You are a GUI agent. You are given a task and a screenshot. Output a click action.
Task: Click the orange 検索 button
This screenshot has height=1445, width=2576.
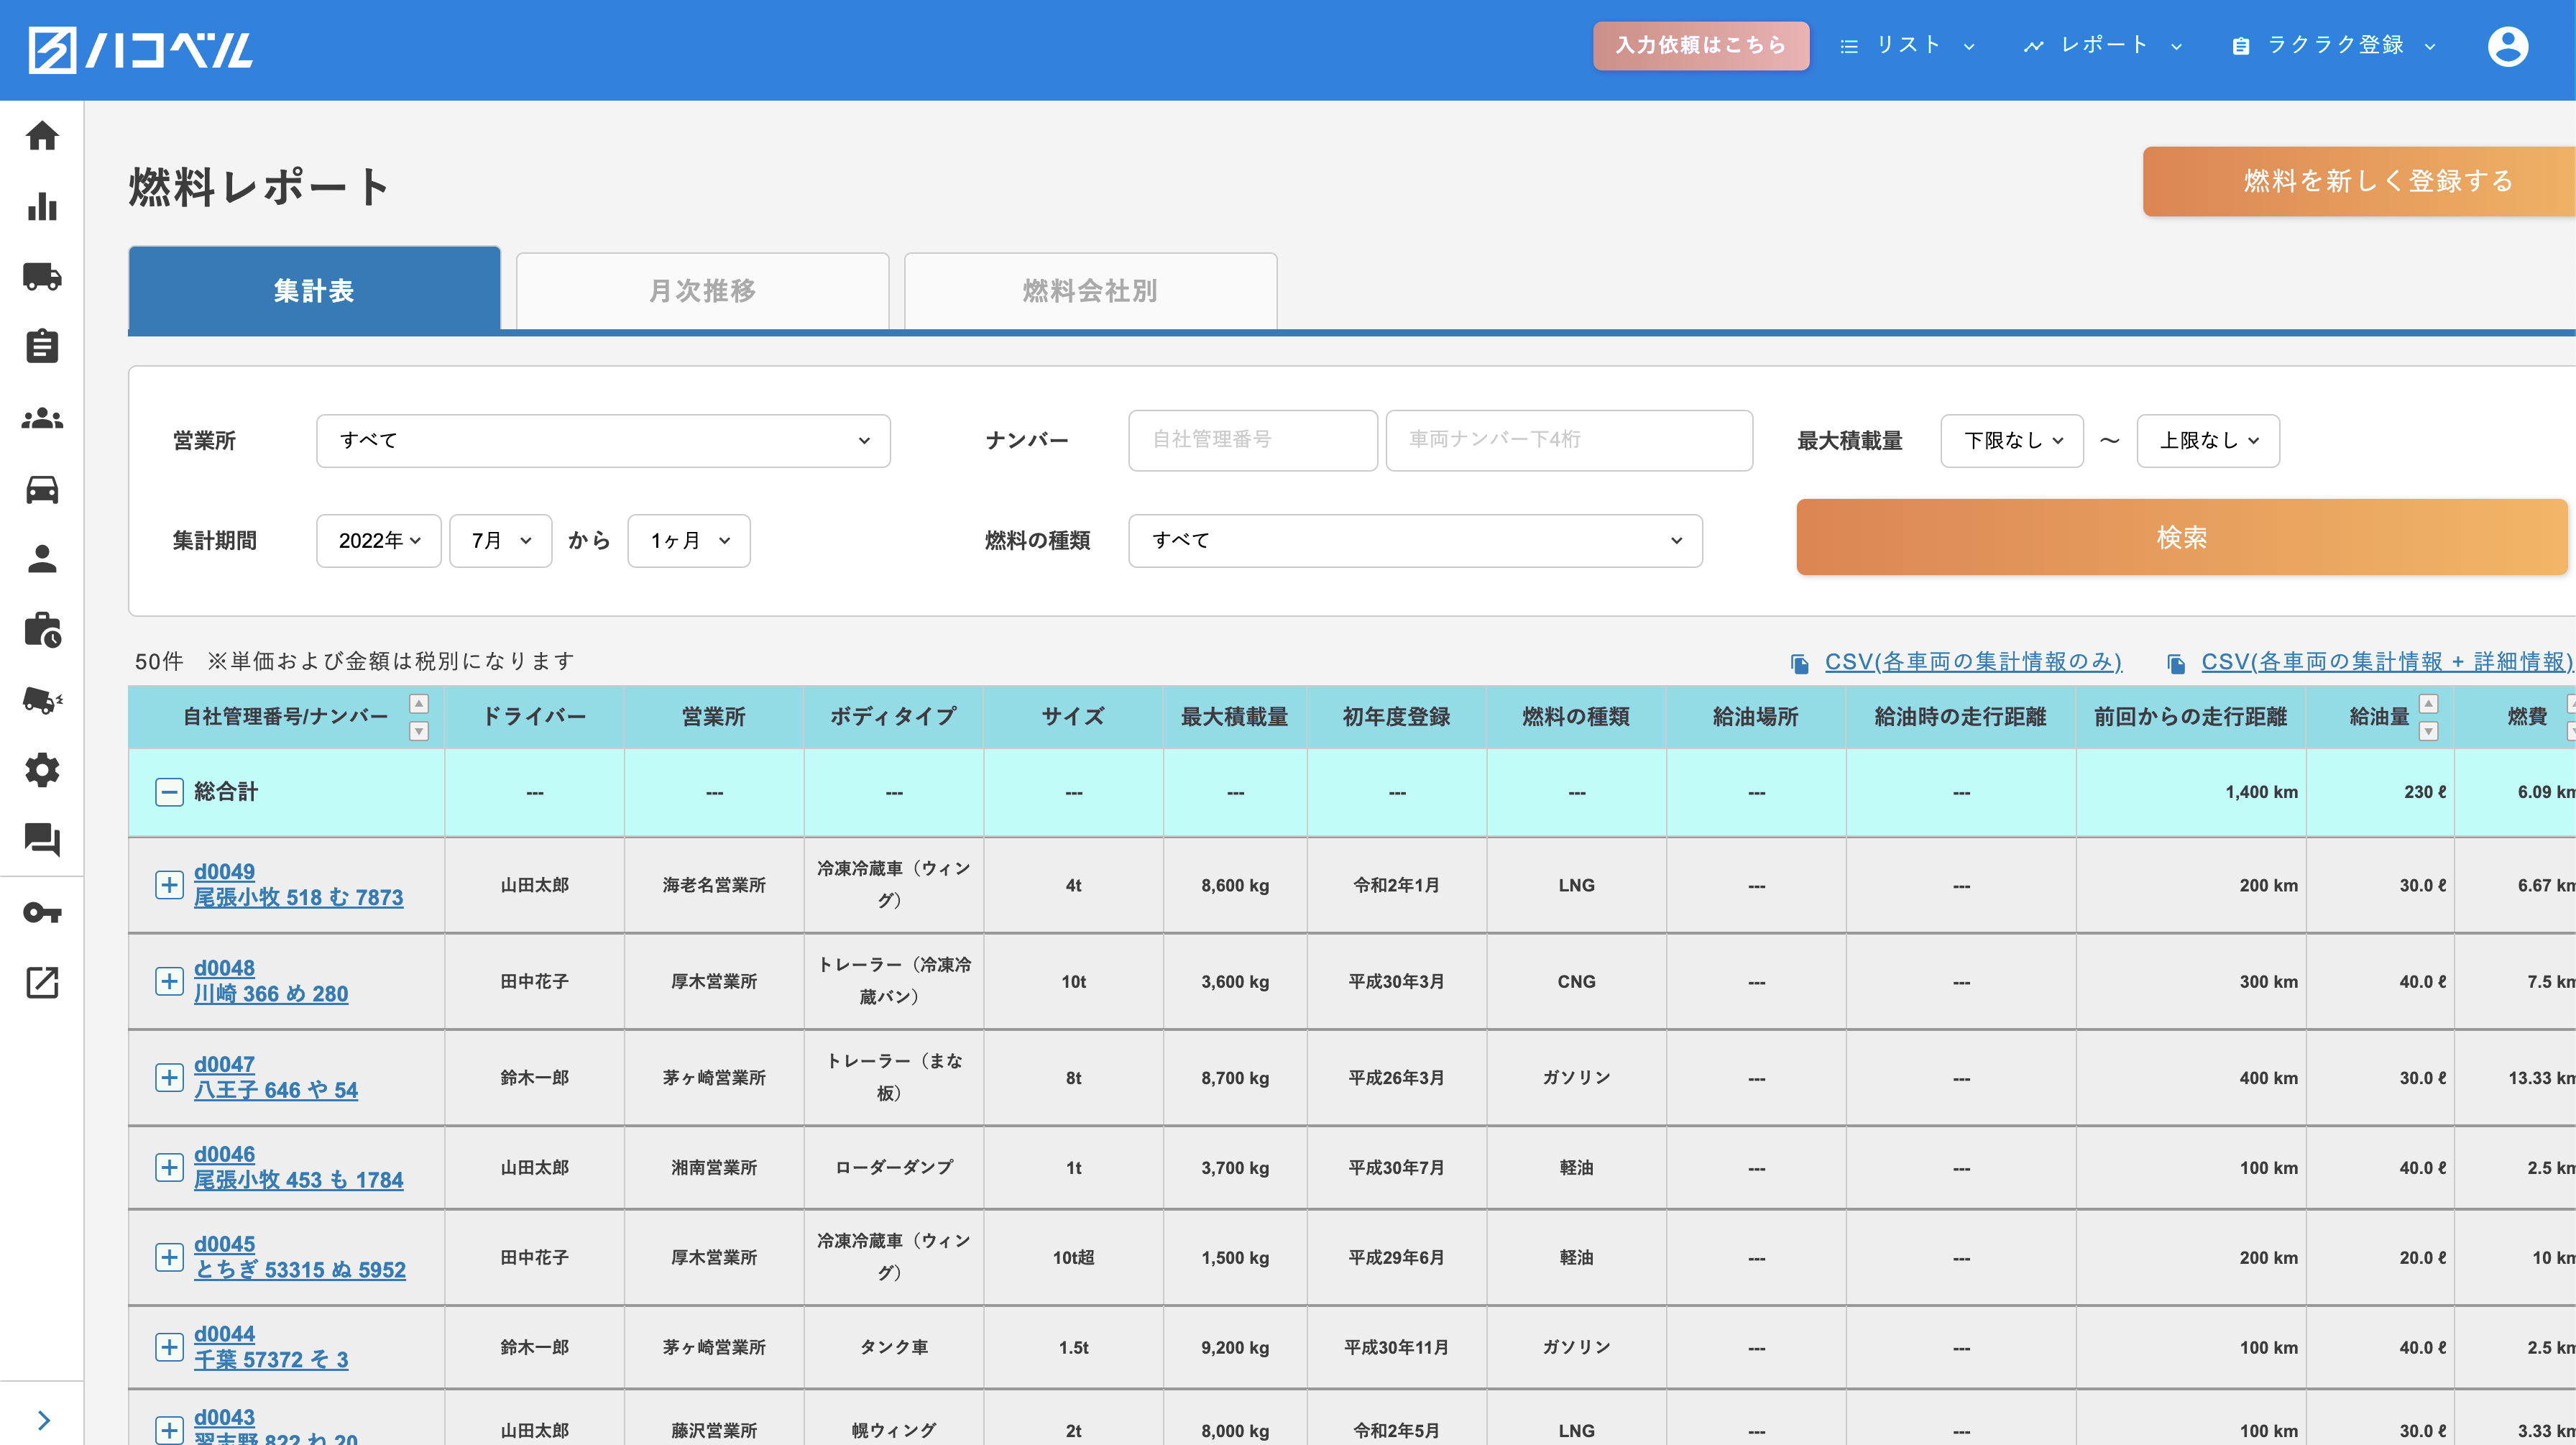point(2180,538)
